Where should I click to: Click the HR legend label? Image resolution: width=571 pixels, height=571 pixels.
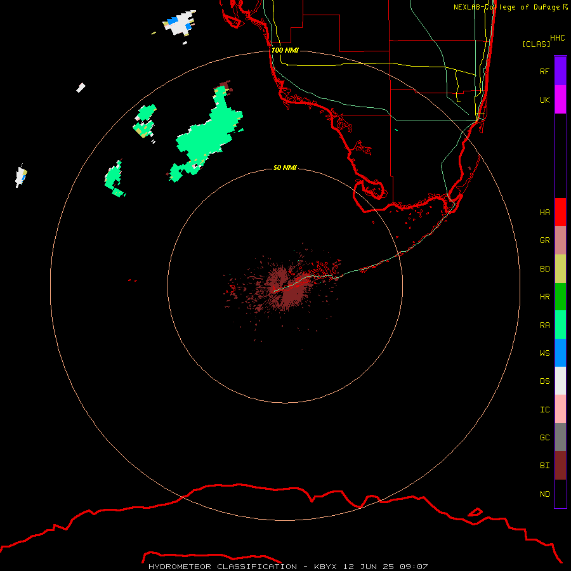tap(544, 297)
